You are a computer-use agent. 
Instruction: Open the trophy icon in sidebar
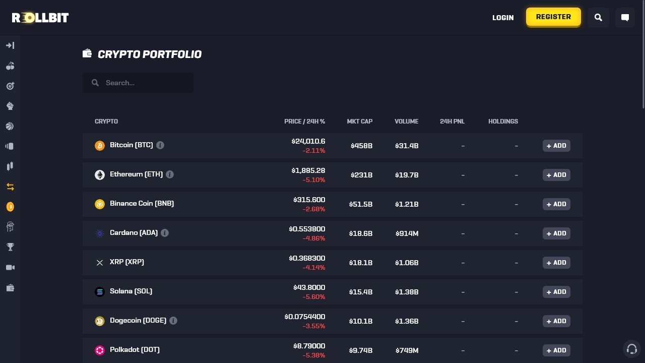tap(10, 247)
